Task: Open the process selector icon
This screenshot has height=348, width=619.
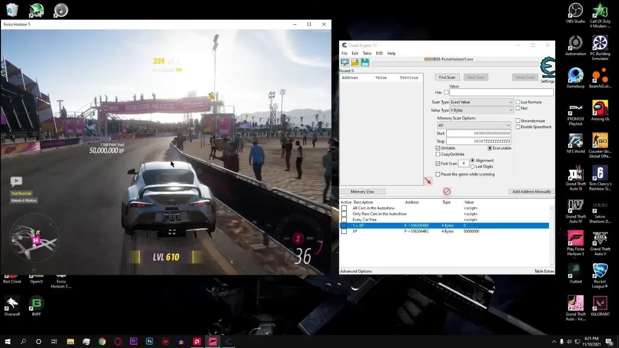Action: pos(345,63)
